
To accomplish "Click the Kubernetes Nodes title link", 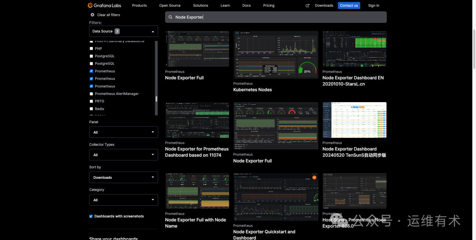I will click(x=253, y=90).
